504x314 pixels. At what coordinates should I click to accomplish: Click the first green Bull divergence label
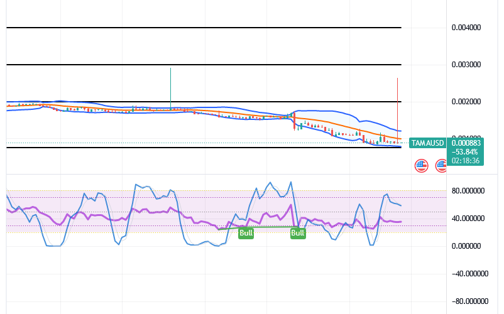(x=246, y=233)
